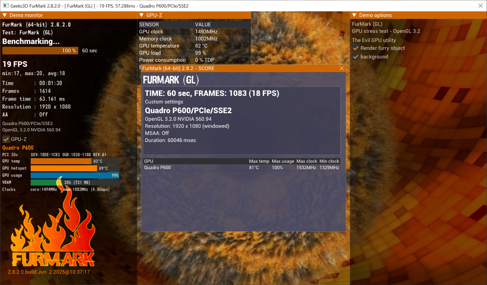The image size is (487, 285).
Task: Uncheck the GPU-Z checkbox in Demo monitor
Action: click(6, 139)
